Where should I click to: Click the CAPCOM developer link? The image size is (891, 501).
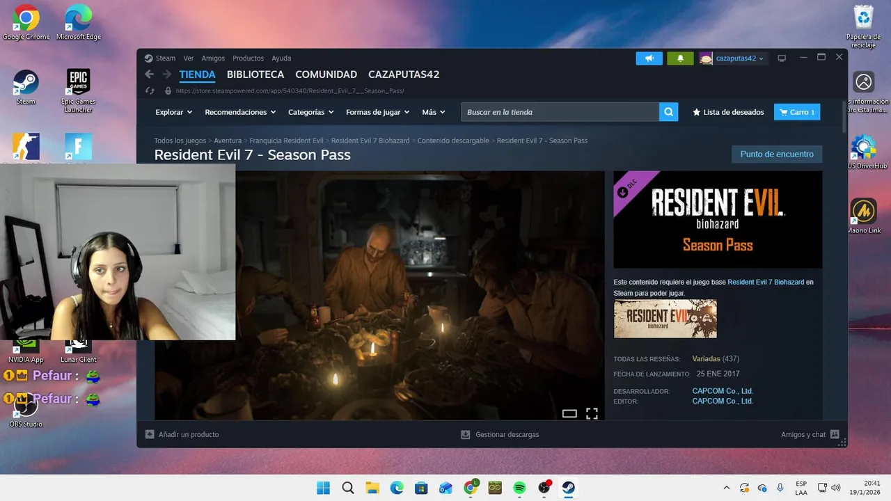point(723,391)
